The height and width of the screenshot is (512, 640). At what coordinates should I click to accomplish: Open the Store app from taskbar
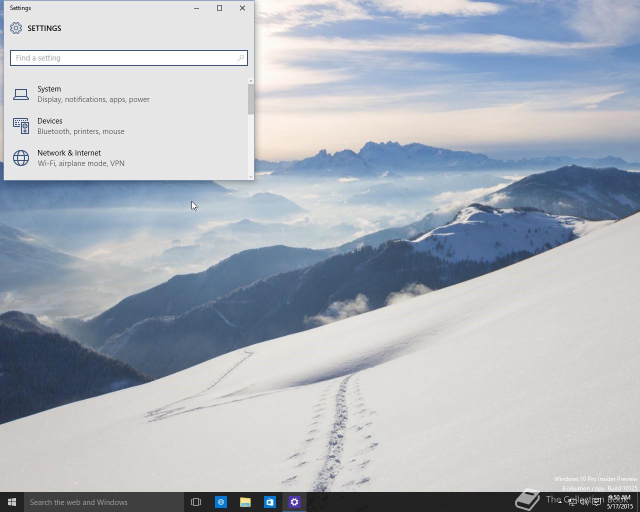pyautogui.click(x=269, y=502)
